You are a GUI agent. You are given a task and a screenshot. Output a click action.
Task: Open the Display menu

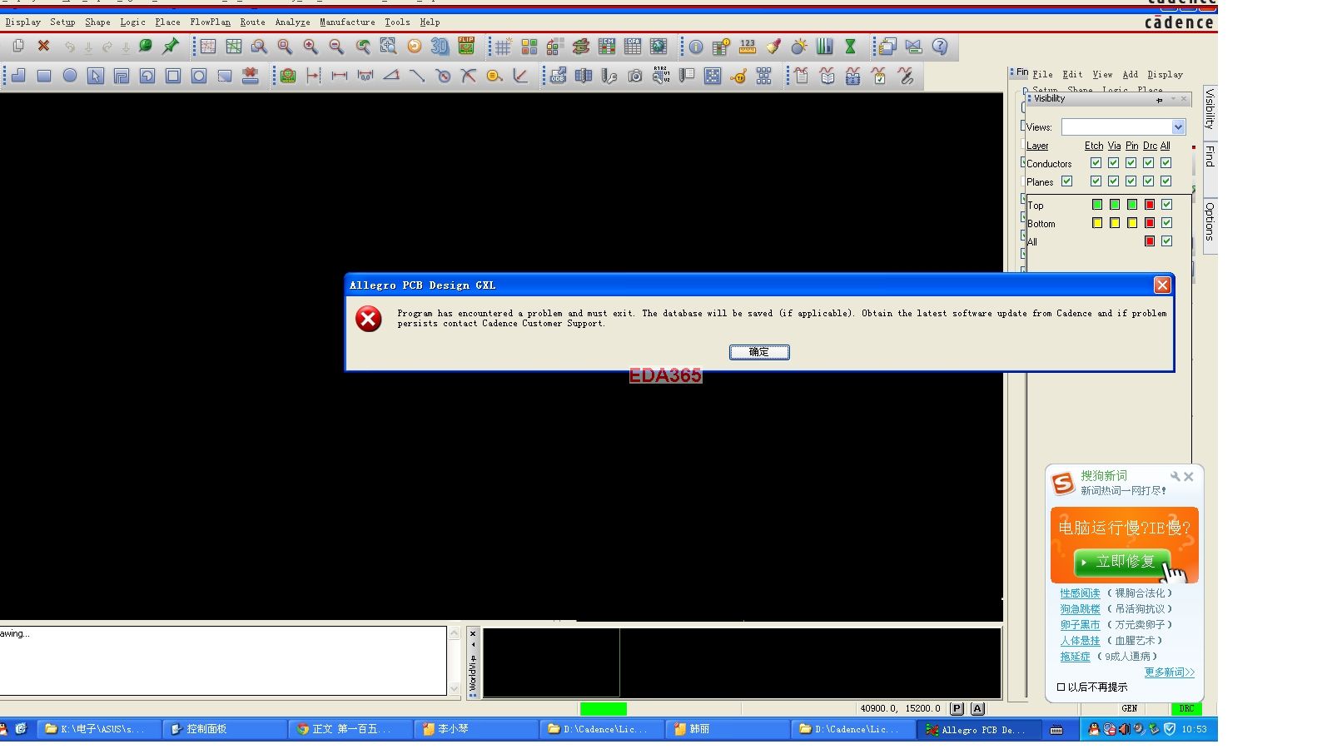pyautogui.click(x=22, y=22)
